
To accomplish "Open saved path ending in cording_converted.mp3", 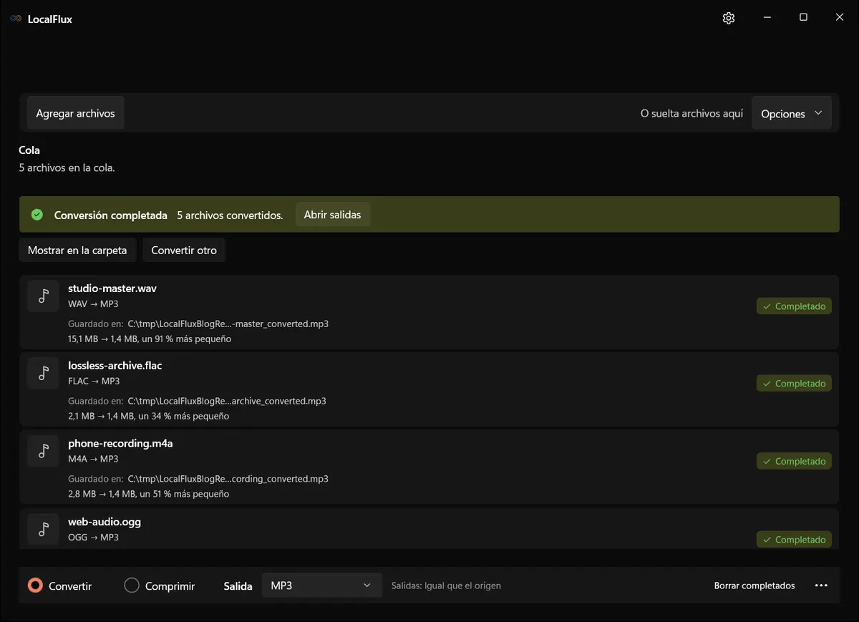I will tap(228, 479).
